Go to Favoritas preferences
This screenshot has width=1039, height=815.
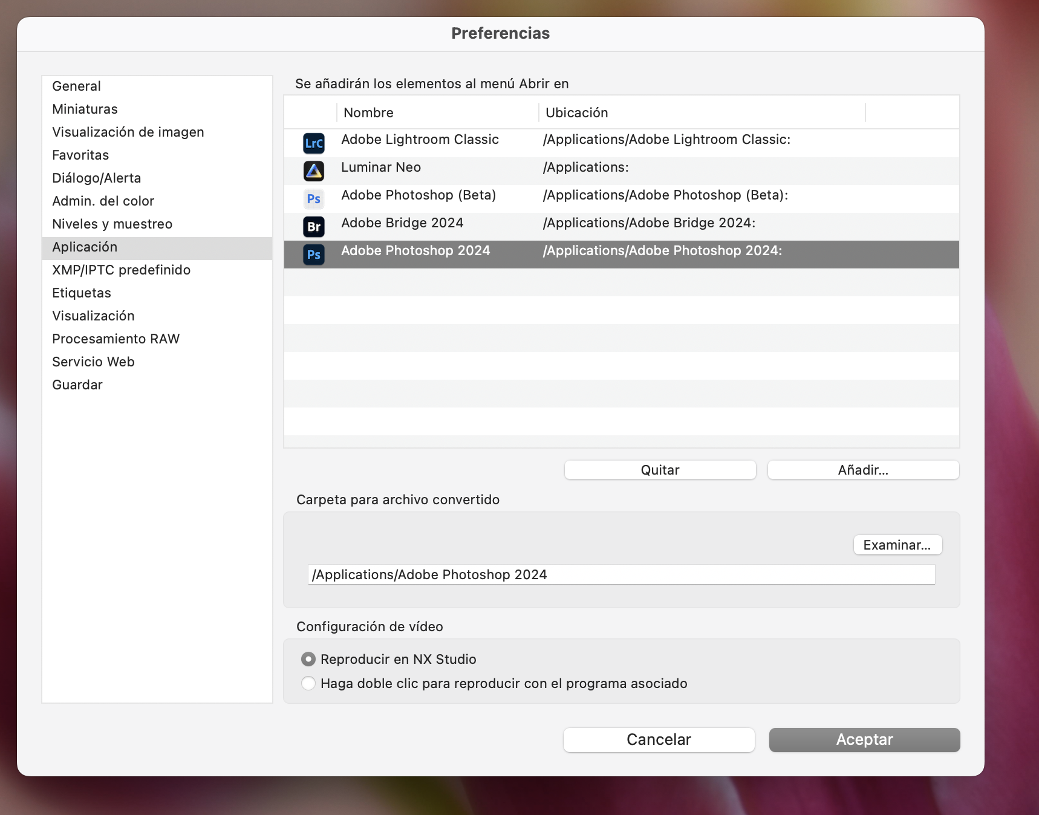(x=157, y=155)
